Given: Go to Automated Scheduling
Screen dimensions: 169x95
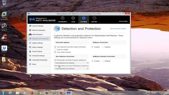Looking at the screenshot, I should 40,60.
